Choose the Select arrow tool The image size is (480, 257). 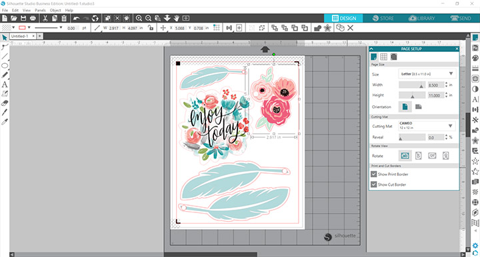pyautogui.click(x=5, y=37)
